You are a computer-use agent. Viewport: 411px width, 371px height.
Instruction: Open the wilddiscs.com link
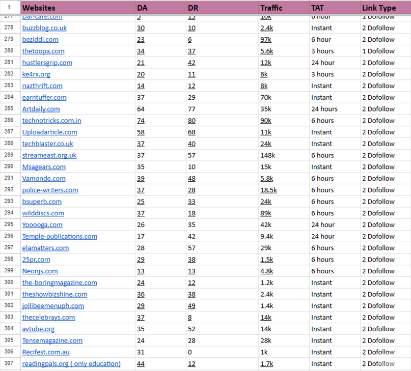tap(43, 213)
